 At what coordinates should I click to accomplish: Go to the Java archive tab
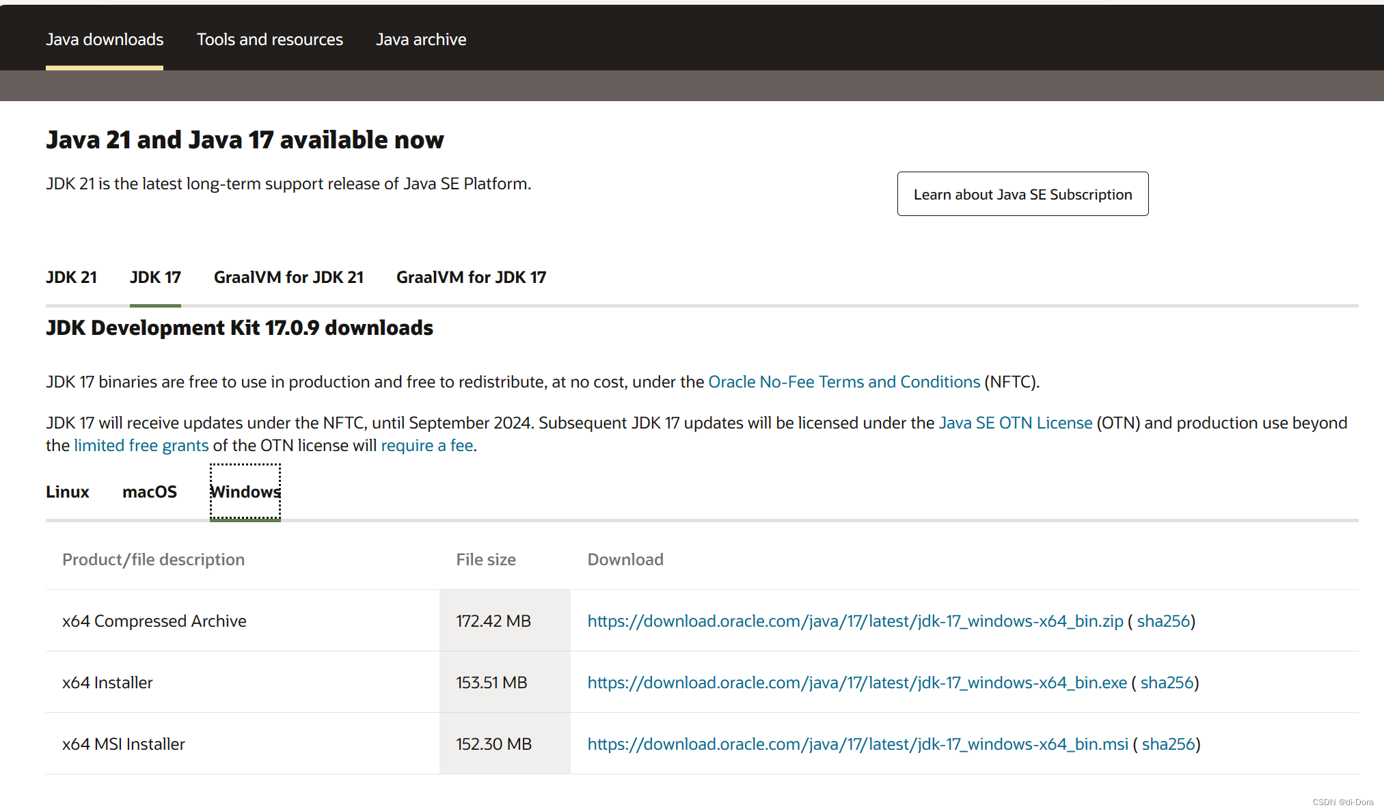(421, 40)
